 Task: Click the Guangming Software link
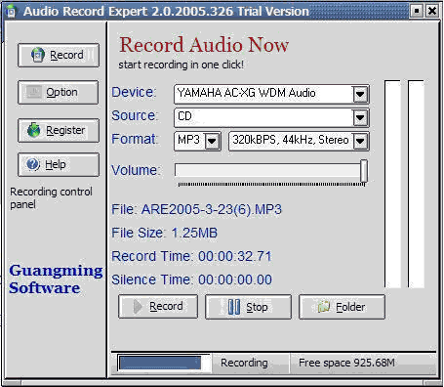[x=56, y=279]
